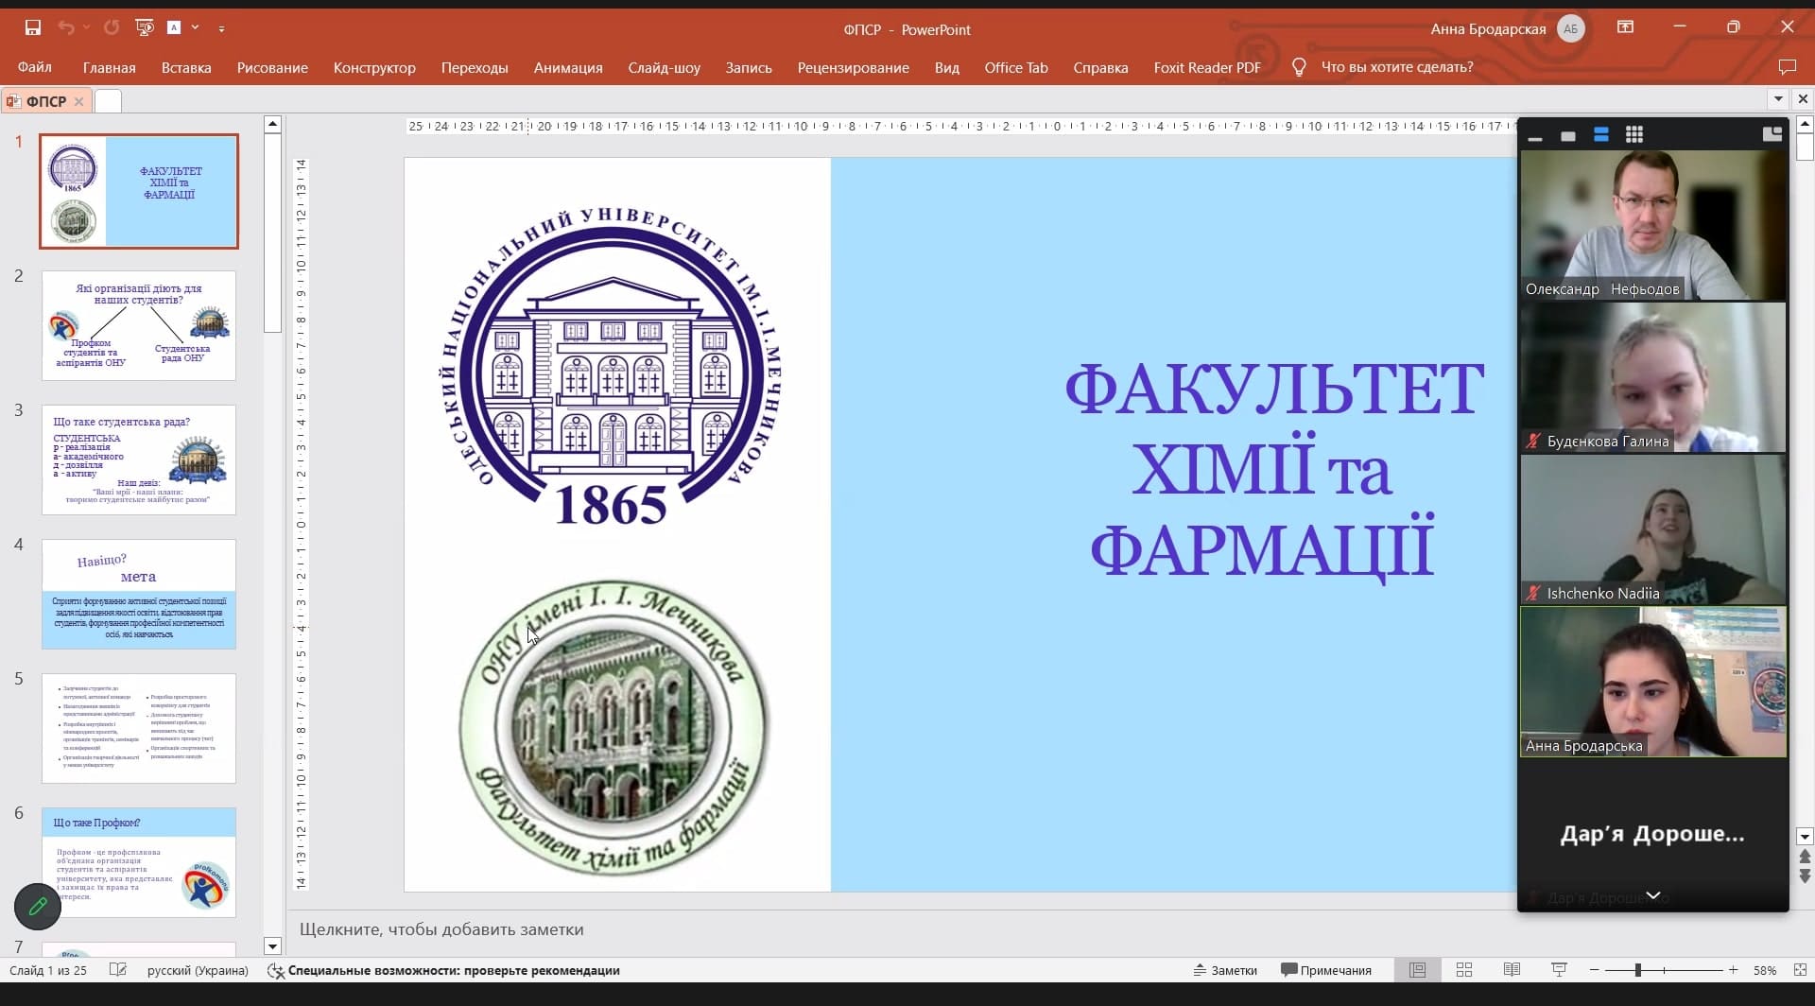The width and height of the screenshot is (1815, 1006).
Task: Open the Файл menu
Action: [x=34, y=67]
